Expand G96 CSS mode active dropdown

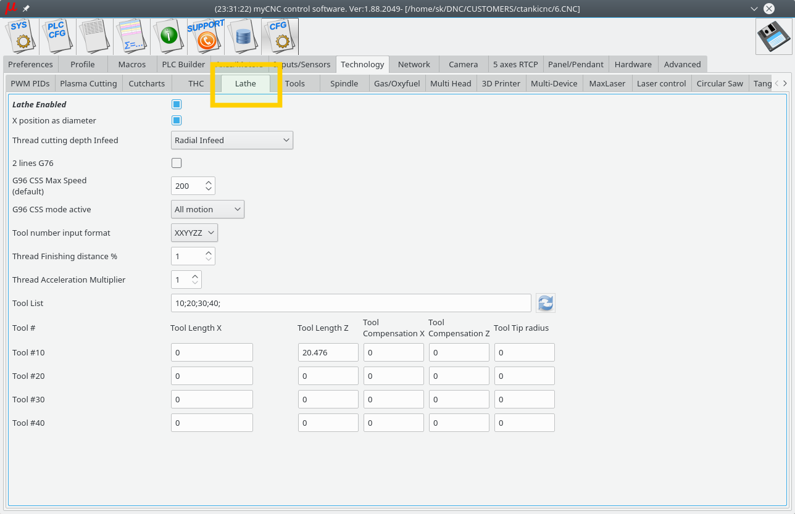[x=207, y=209]
